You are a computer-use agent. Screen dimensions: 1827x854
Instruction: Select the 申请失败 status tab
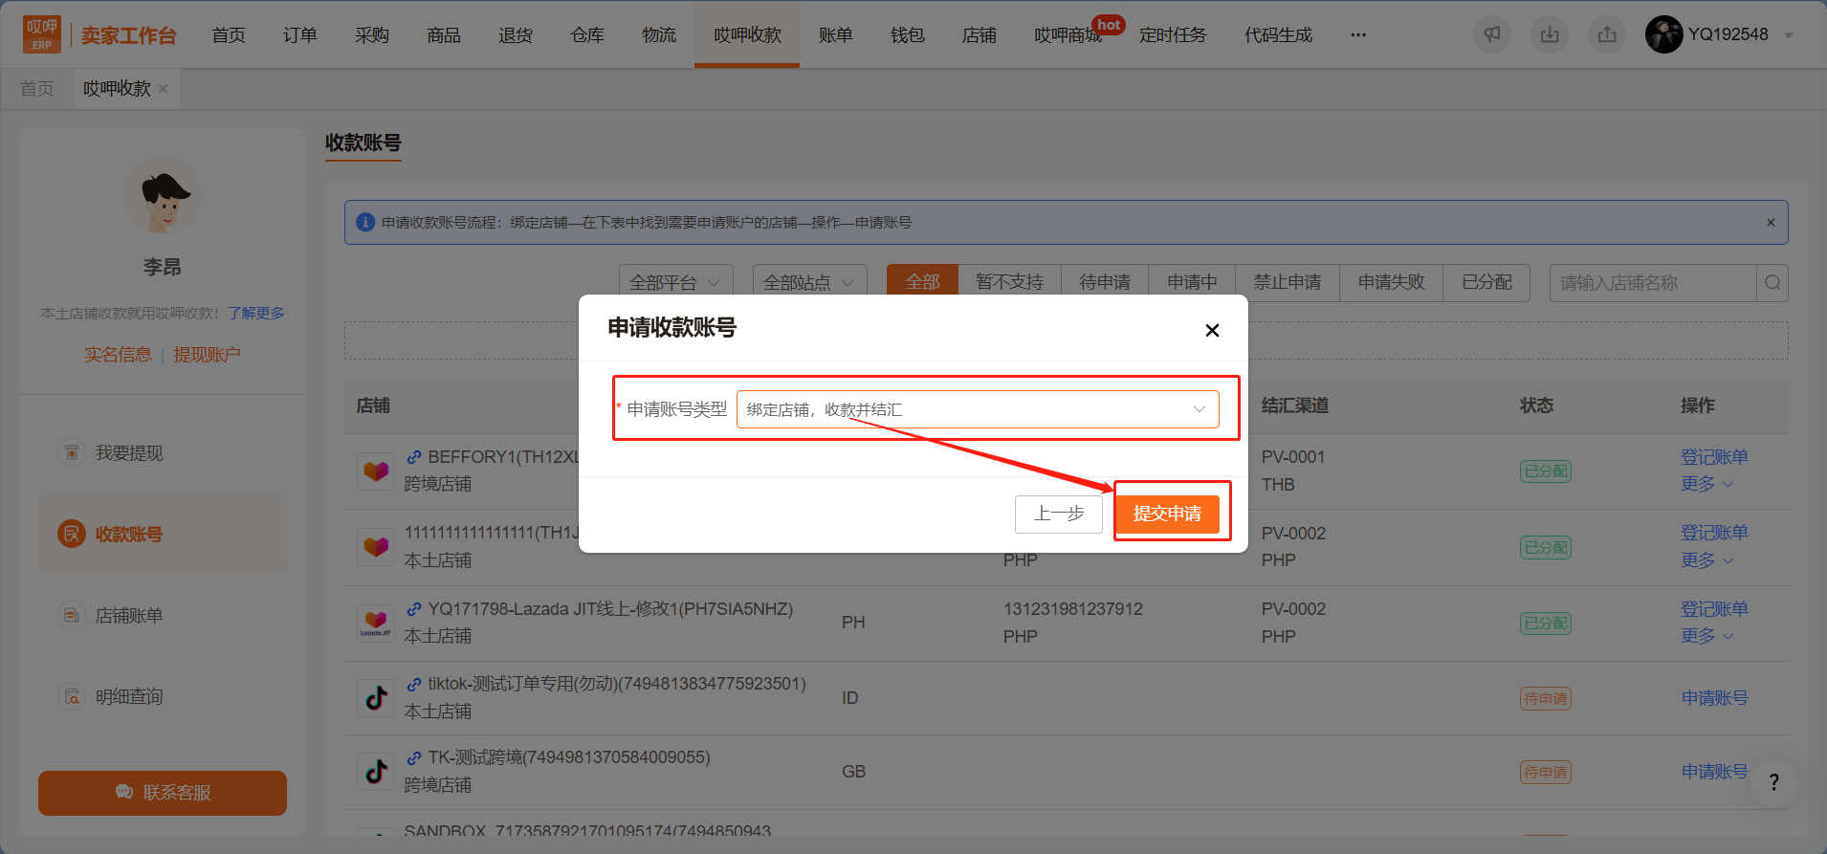pos(1392,282)
